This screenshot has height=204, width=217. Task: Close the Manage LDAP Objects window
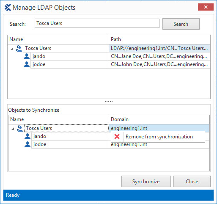[x=206, y=7]
